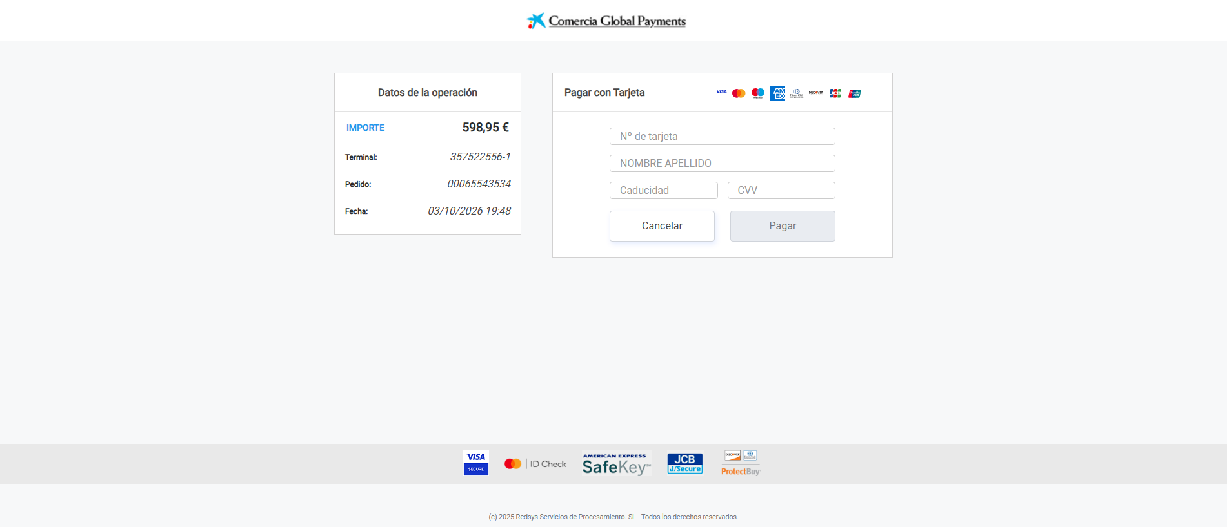This screenshot has height=527, width=1227.
Task: Click the American Express SafeKey badge
Action: coord(617,464)
